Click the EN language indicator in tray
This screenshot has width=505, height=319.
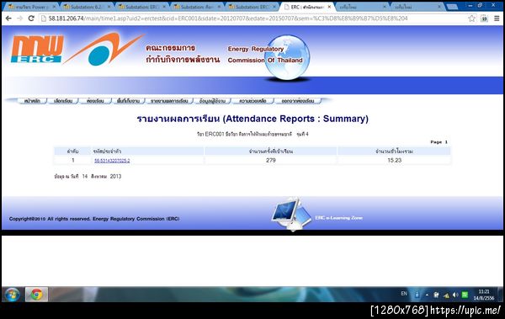(x=404, y=294)
